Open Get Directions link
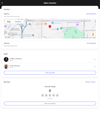This screenshot has height=134, width=100. [91, 14]
